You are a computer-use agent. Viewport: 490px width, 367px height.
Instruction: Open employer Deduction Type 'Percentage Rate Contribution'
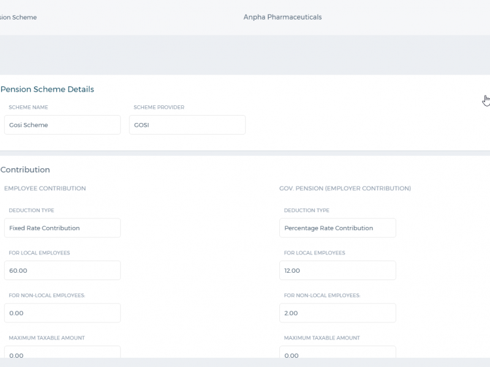[x=337, y=228]
